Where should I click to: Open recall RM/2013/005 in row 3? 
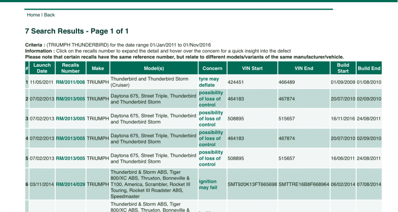click(70, 119)
